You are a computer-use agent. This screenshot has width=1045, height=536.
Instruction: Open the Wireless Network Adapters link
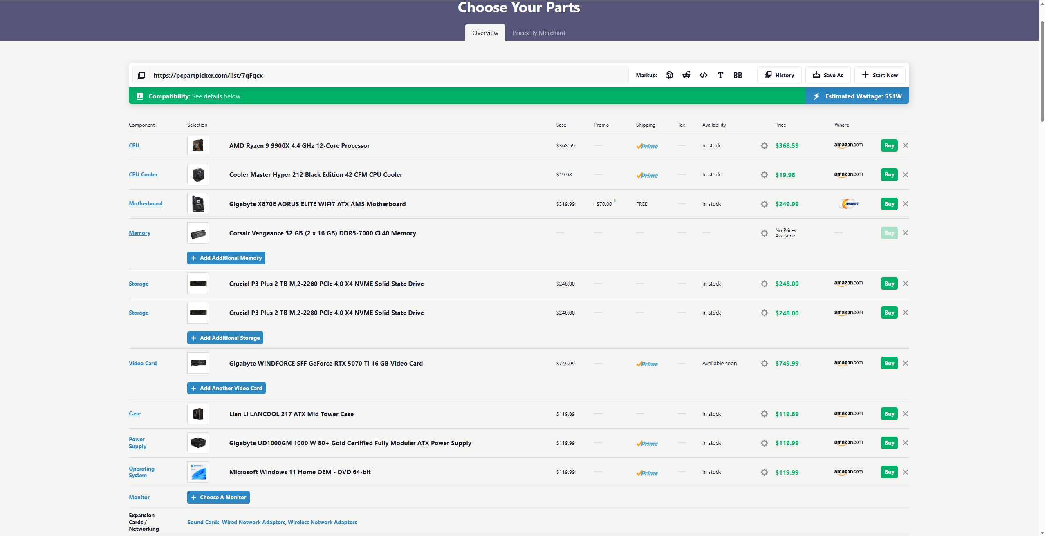pyautogui.click(x=322, y=522)
